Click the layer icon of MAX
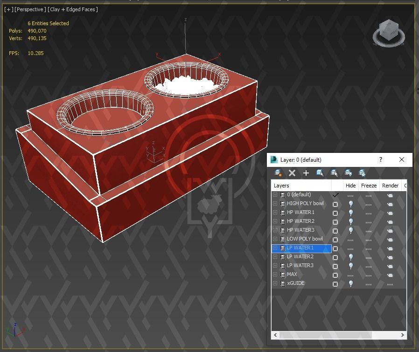This screenshot has height=352, width=419. [282, 275]
